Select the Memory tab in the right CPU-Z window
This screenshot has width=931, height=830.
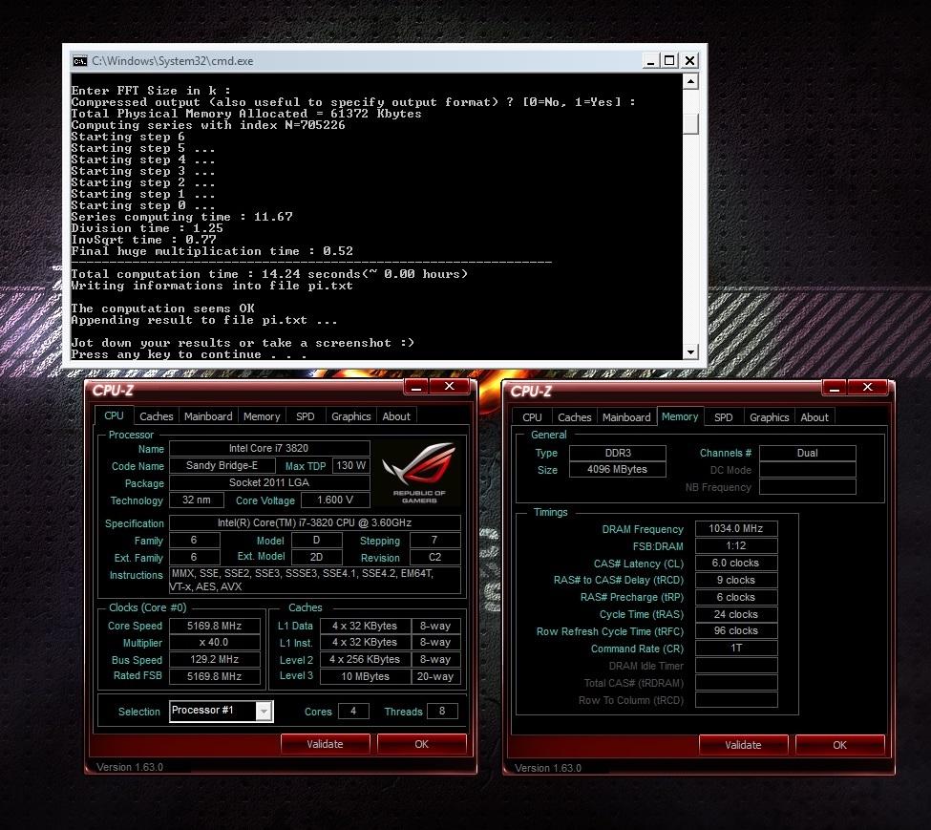[x=680, y=416]
